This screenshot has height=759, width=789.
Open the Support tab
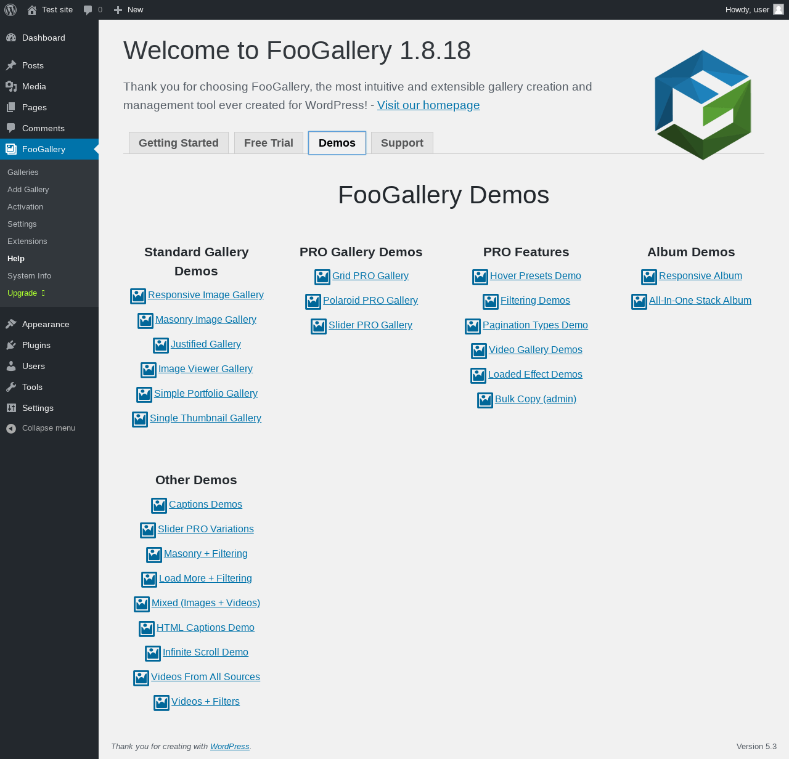(402, 143)
